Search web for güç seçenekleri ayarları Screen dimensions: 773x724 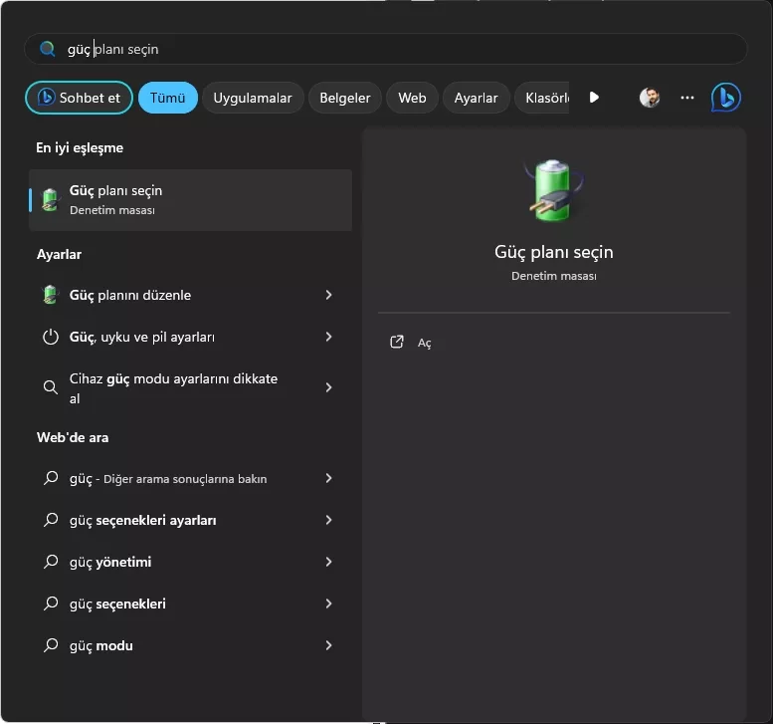[142, 520]
